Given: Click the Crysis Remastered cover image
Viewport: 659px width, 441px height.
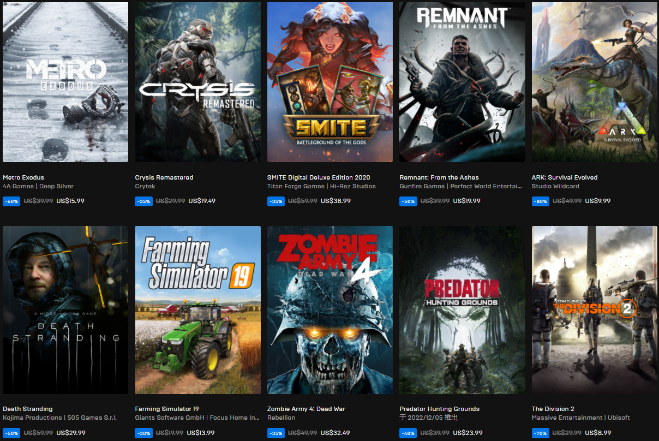Looking at the screenshot, I should pos(197,82).
